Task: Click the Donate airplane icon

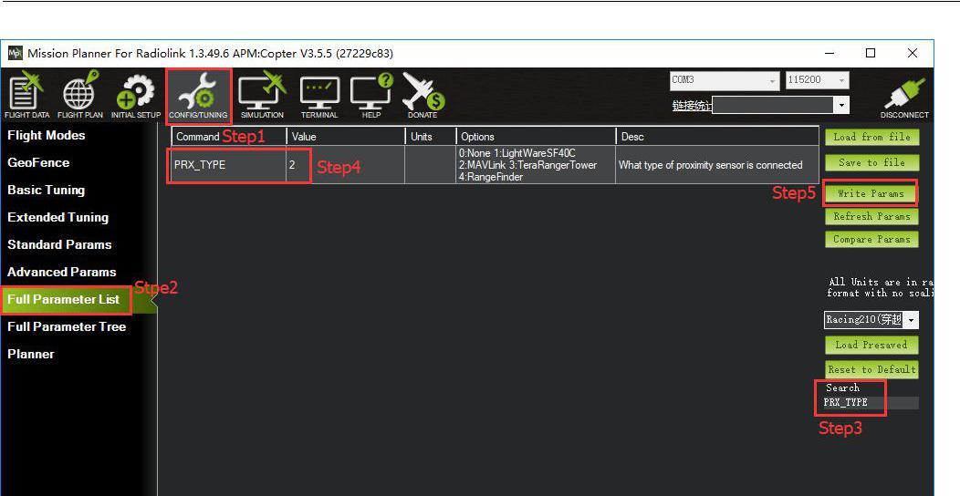Action: pyautogui.click(x=423, y=96)
